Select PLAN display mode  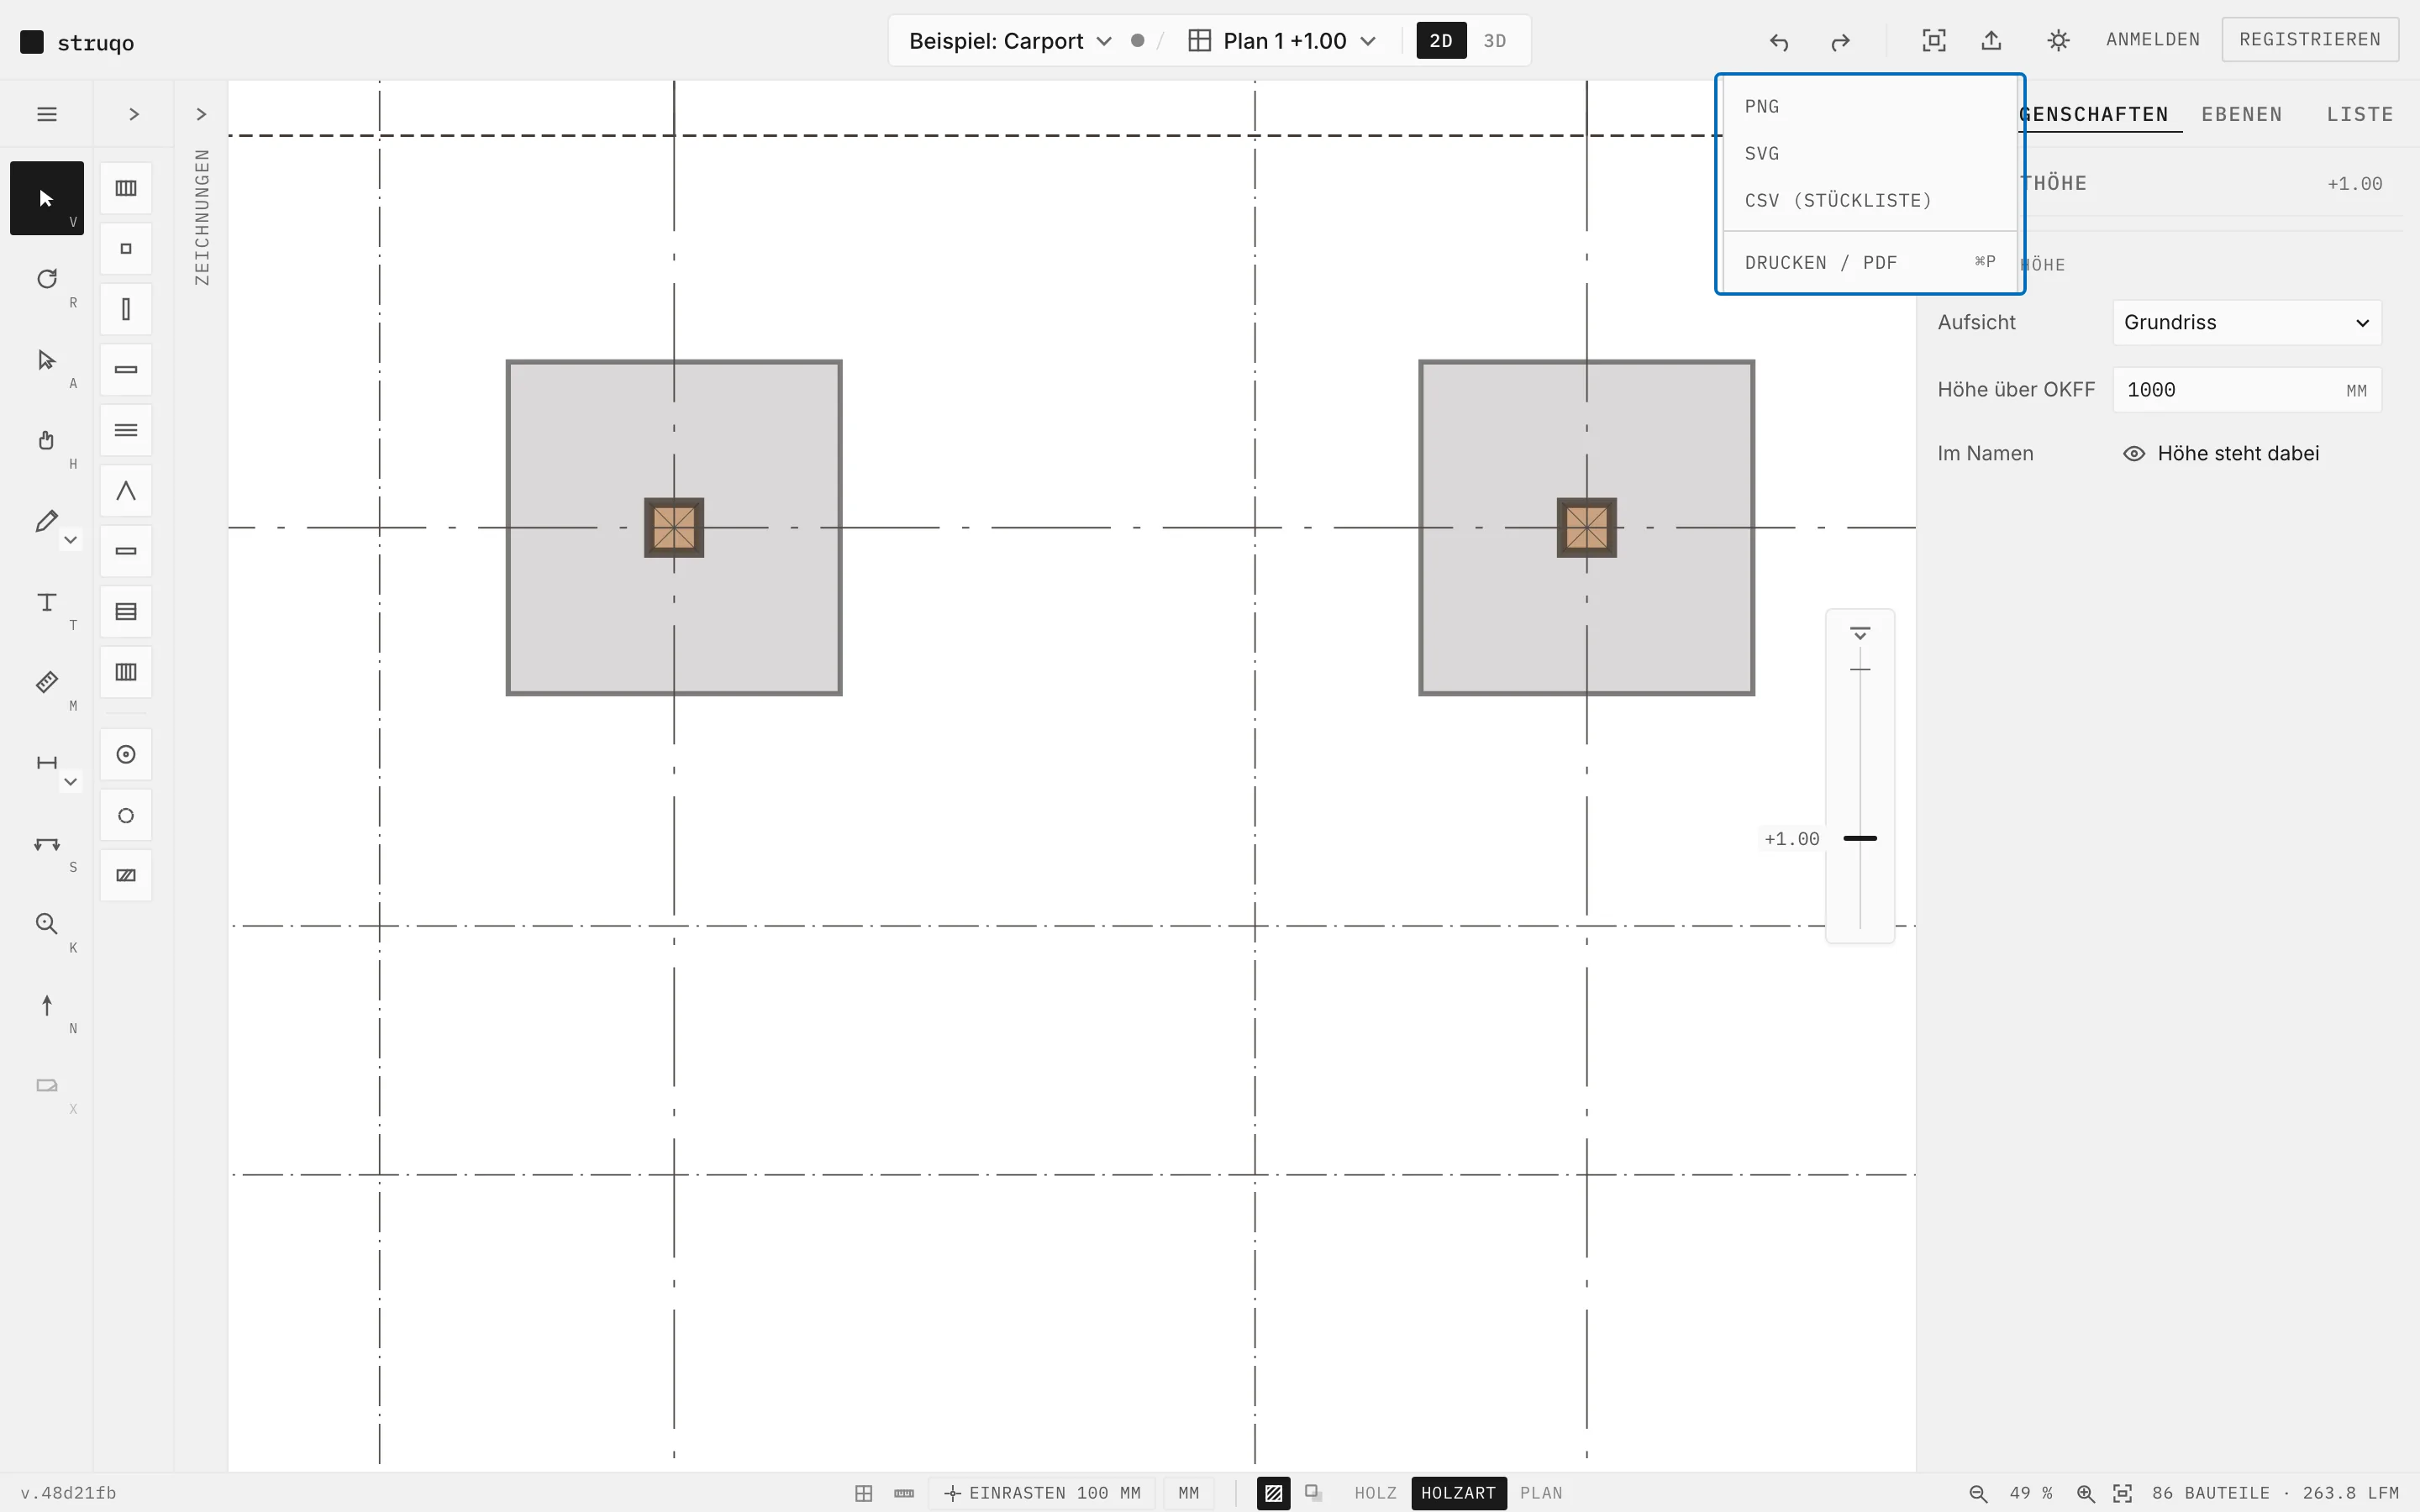(x=1541, y=1493)
